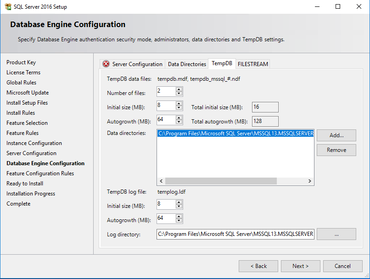
Task: Click Installation Progress step in sidebar
Action: point(31,194)
